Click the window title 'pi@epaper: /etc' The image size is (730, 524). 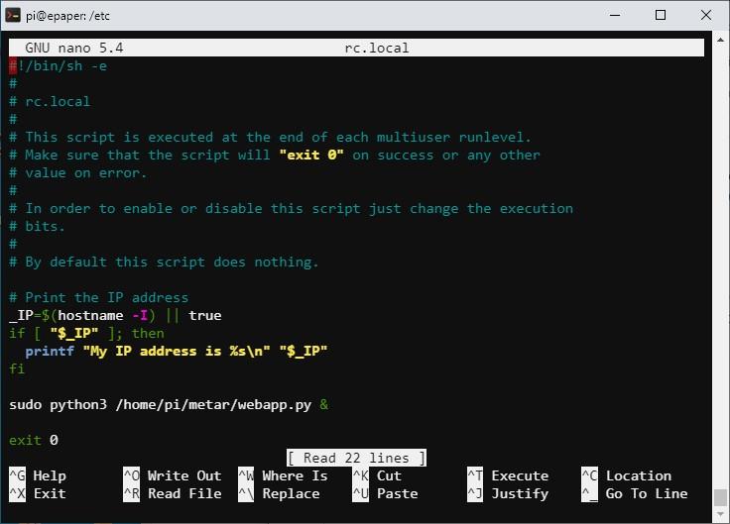pyautogui.click(x=67, y=16)
